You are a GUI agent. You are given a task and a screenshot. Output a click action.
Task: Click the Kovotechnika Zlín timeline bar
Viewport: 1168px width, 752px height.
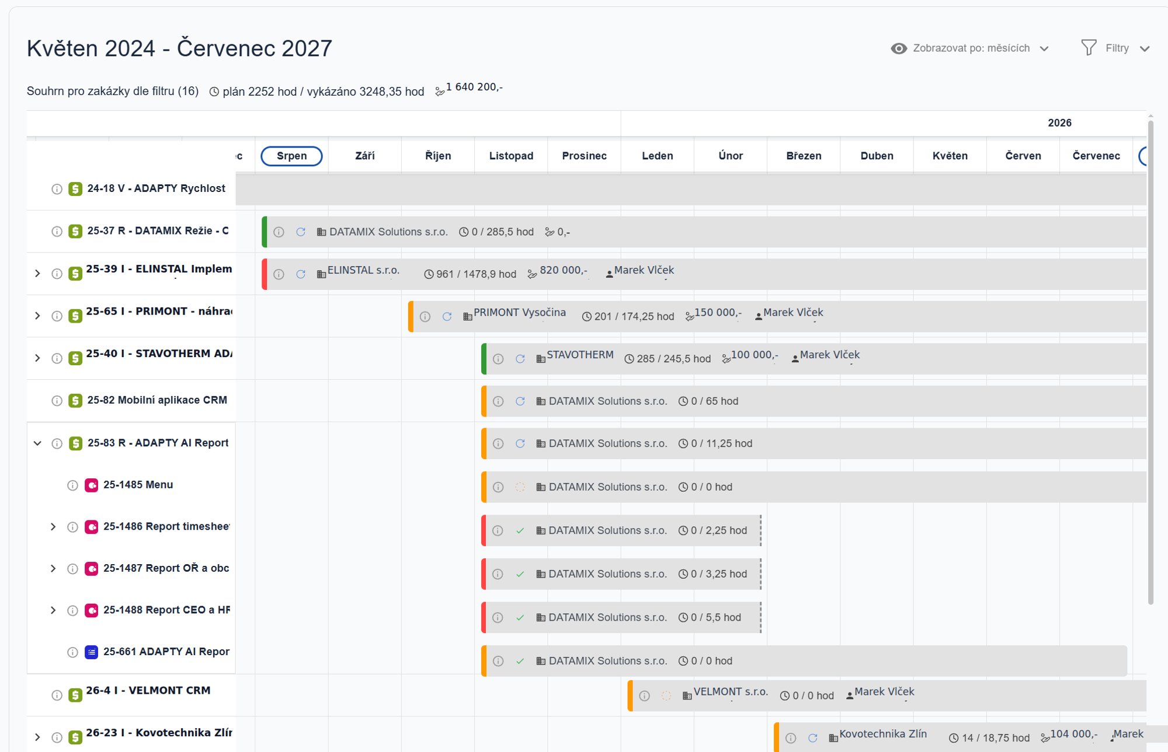(960, 737)
